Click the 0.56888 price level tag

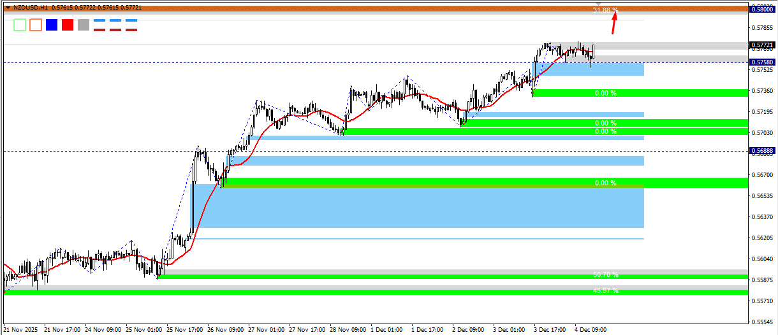click(763, 152)
